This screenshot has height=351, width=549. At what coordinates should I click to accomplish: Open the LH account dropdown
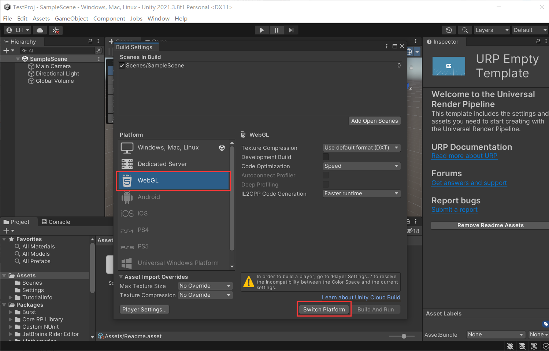[18, 30]
